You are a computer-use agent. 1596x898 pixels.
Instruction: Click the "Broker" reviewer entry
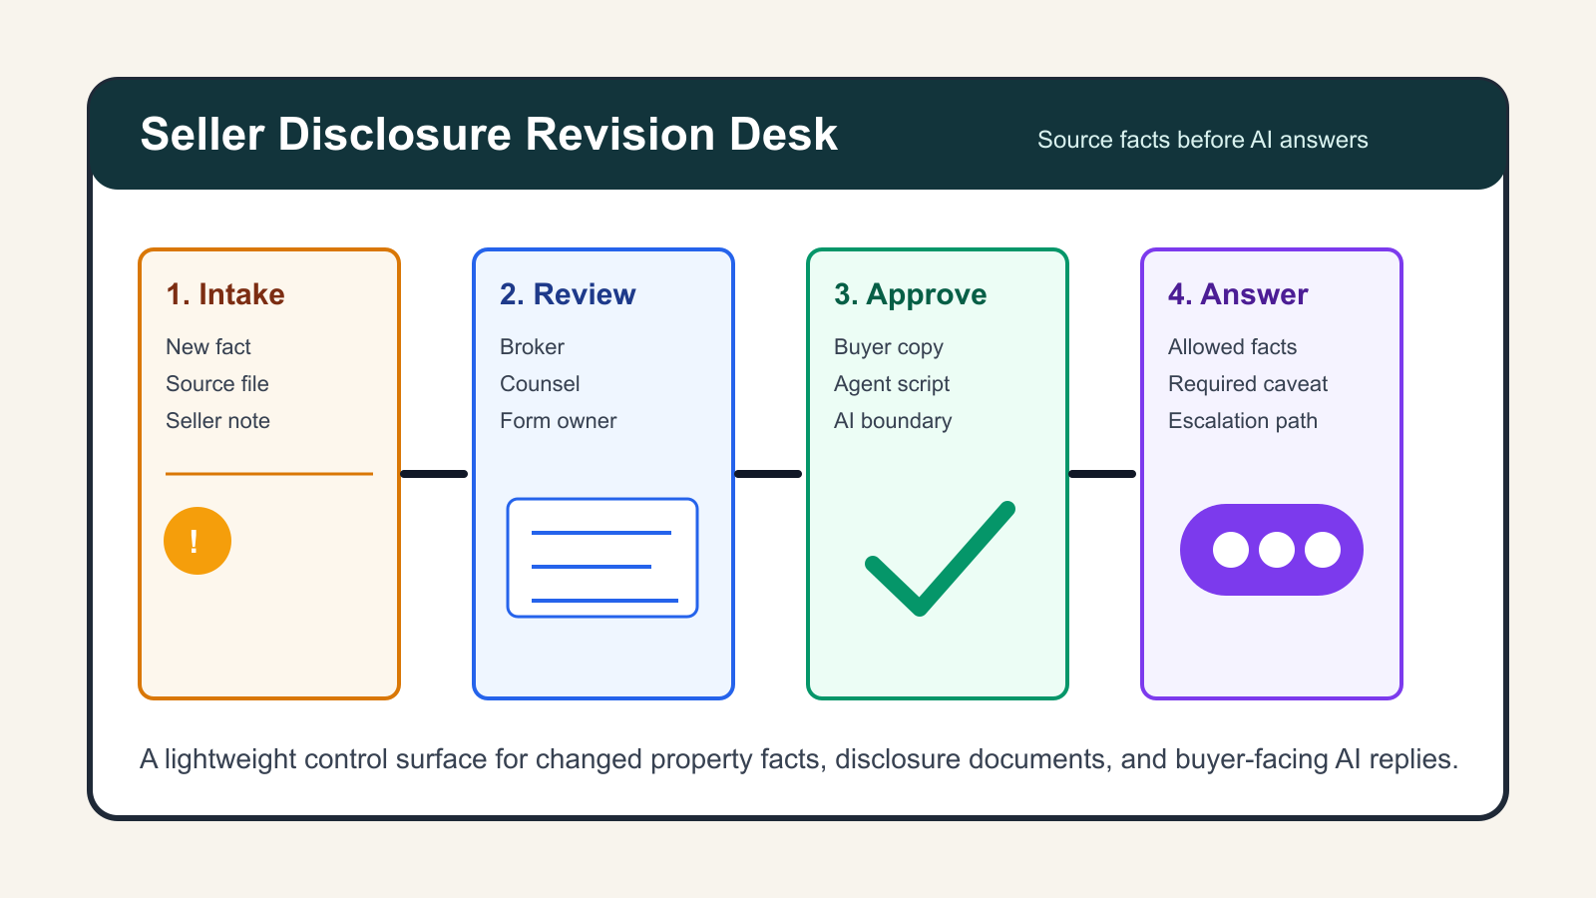click(532, 347)
